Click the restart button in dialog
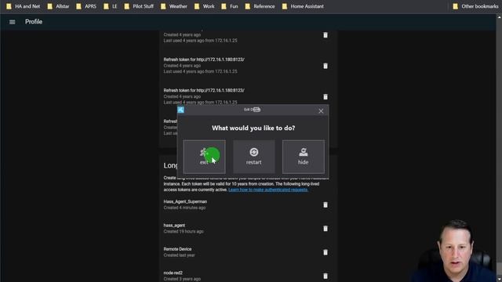The width and height of the screenshot is (502, 282). pos(253,157)
